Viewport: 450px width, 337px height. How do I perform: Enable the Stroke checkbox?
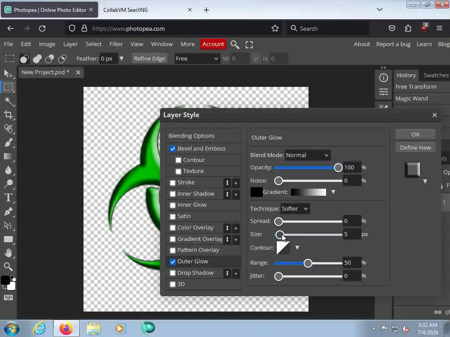pos(172,183)
